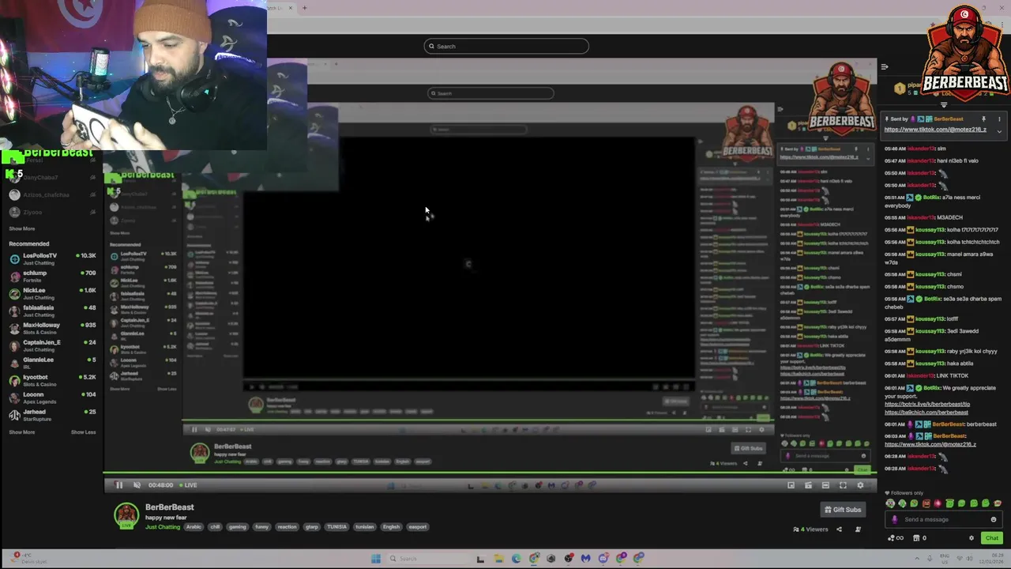1011x569 pixels.
Task: Collapse the chat panel arrow icon
Action: click(885, 67)
